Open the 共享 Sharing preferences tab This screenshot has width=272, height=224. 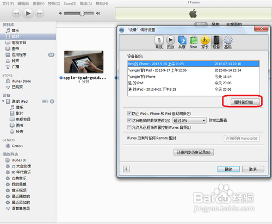tap(182, 42)
